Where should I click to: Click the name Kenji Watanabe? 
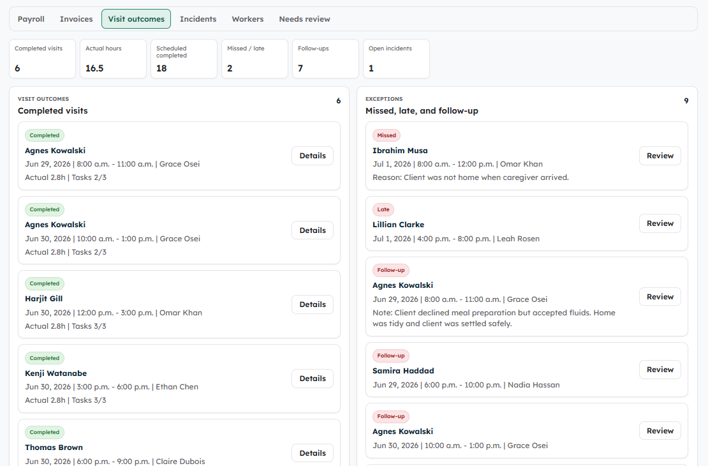(56, 373)
